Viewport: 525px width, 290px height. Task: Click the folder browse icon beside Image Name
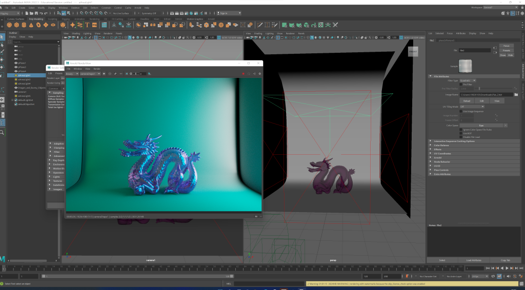[x=516, y=95]
